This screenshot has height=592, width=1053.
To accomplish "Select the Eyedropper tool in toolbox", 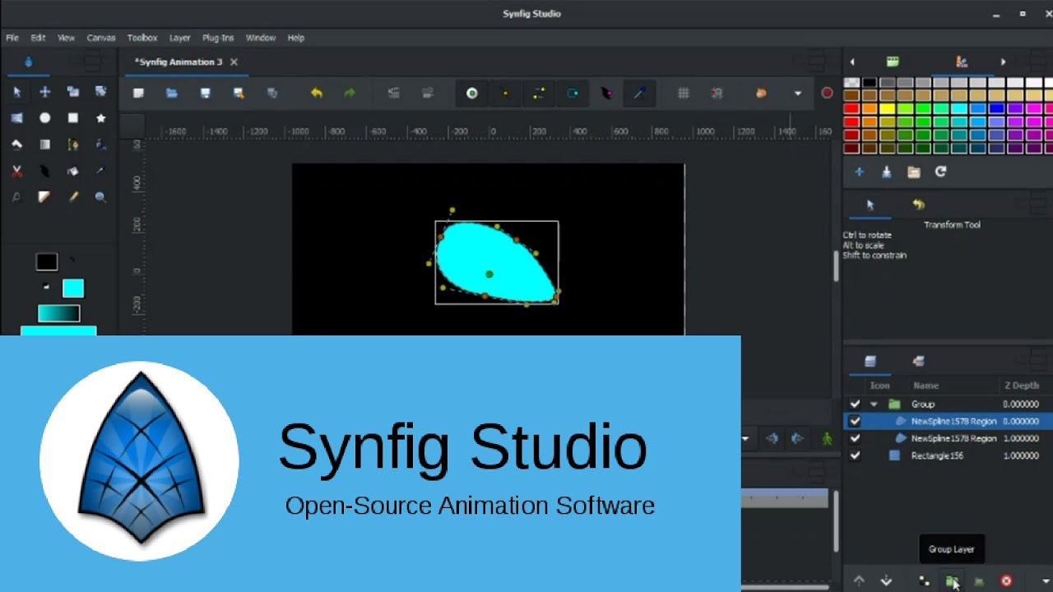I will pyautogui.click(x=100, y=171).
